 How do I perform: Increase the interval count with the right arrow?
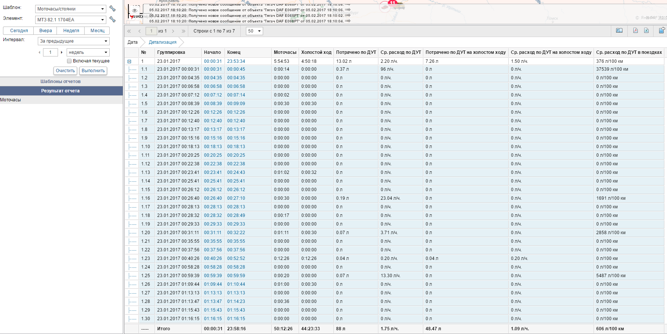(62, 52)
